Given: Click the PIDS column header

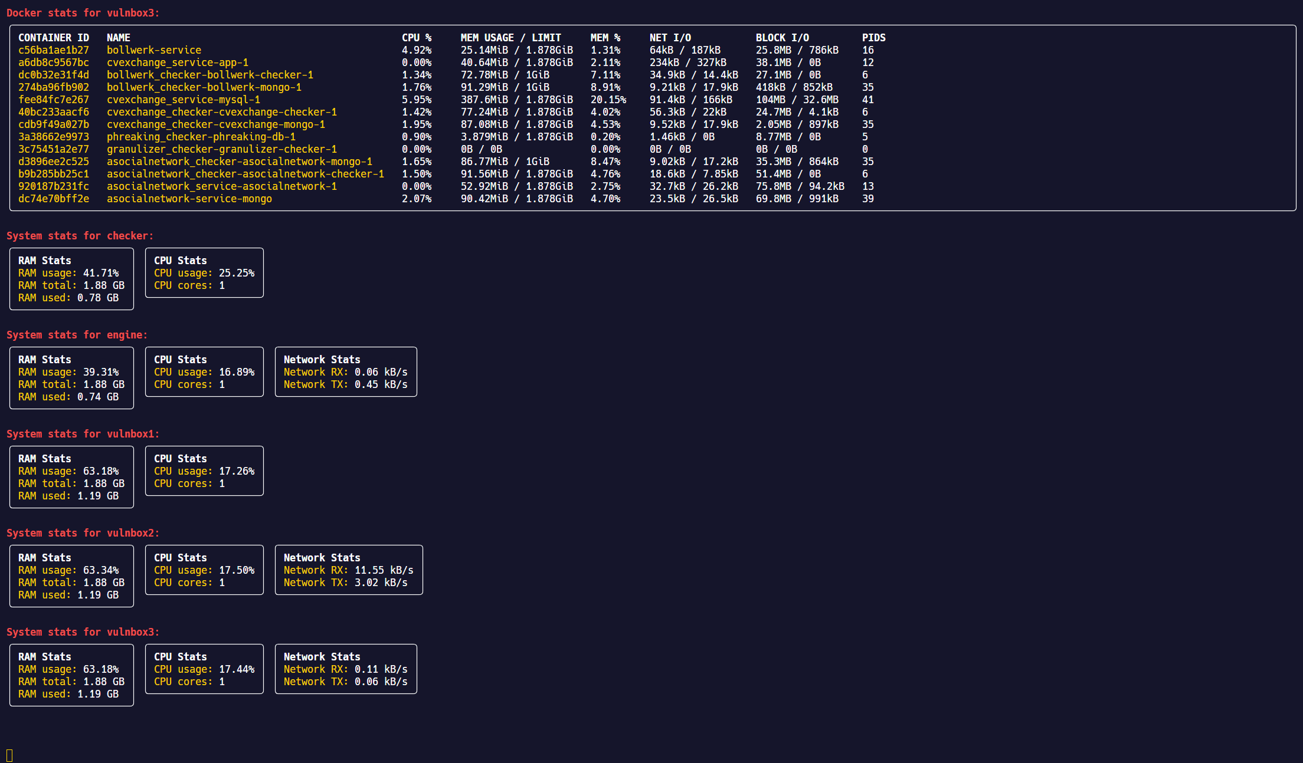Looking at the screenshot, I should click(x=873, y=37).
